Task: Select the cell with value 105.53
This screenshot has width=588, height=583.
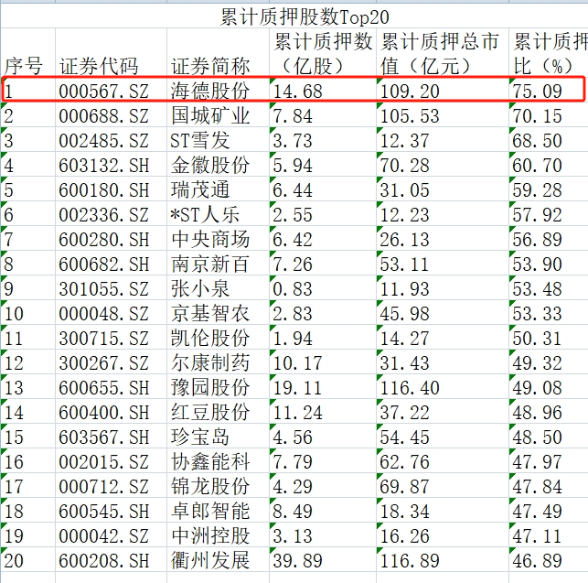Action: (443, 114)
